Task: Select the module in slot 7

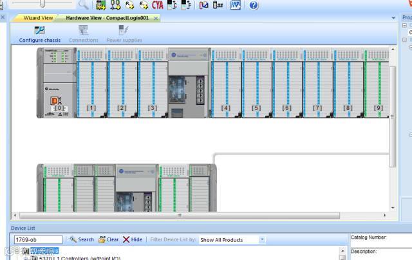Action: [318, 82]
